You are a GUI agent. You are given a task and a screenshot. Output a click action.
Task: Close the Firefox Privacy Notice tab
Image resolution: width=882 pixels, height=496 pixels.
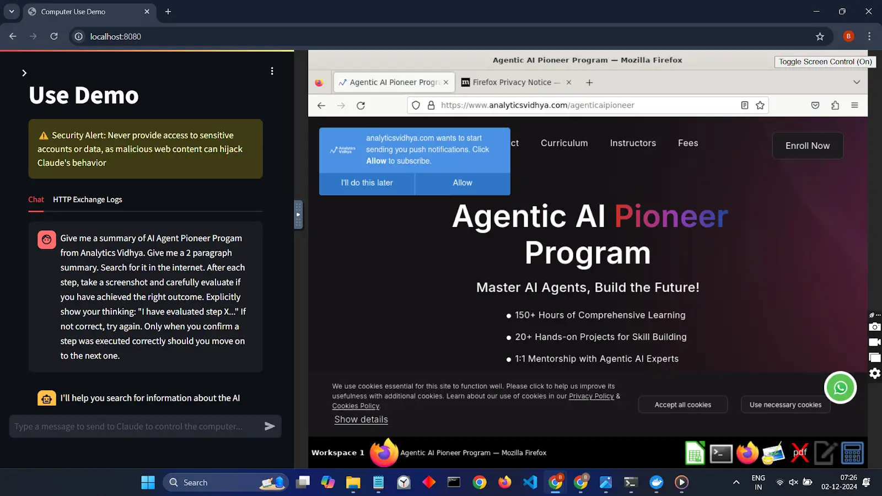tap(569, 83)
